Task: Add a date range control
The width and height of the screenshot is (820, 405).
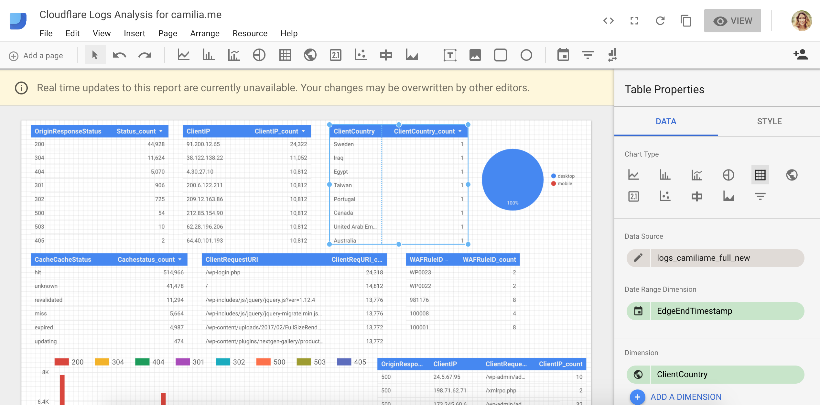Action: (563, 55)
